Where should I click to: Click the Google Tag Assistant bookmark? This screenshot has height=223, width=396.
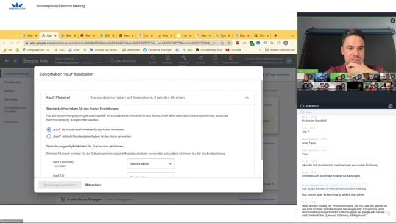click(104, 50)
